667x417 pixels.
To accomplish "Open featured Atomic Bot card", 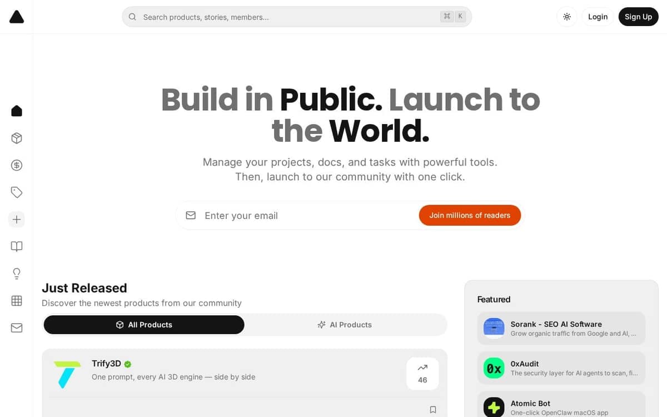I will [561, 404].
